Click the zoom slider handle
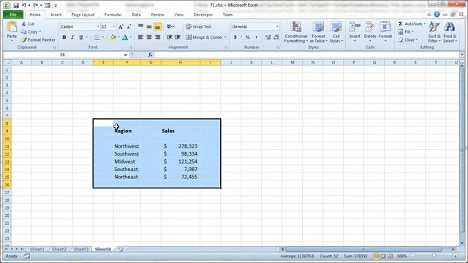The image size is (468, 263). tap(434, 256)
